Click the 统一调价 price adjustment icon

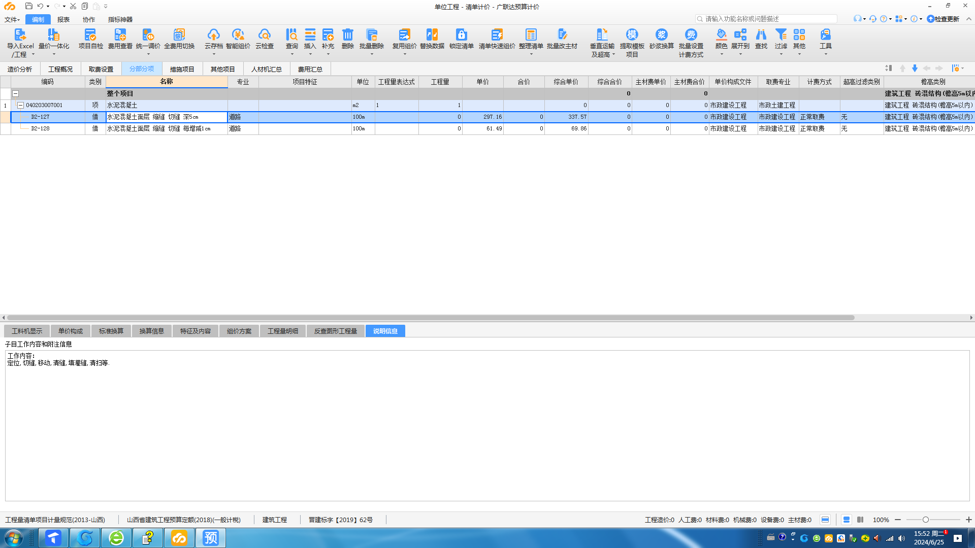click(x=148, y=35)
